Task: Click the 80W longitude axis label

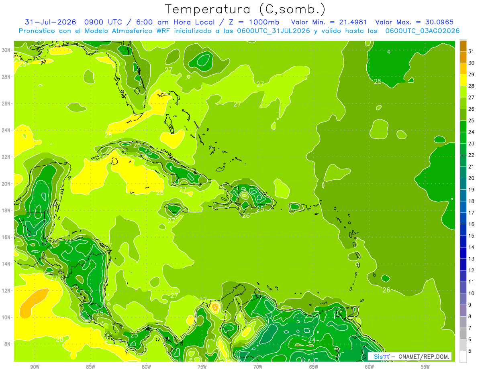Action: pyautogui.click(x=146, y=366)
